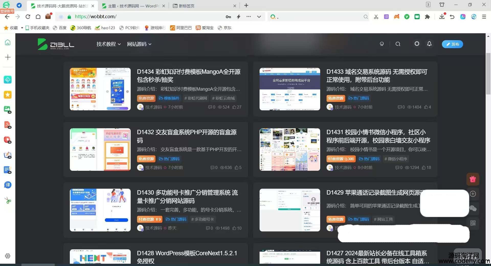Click the red gift box floating icon
The height and width of the screenshot is (266, 491).
tap(473, 179)
